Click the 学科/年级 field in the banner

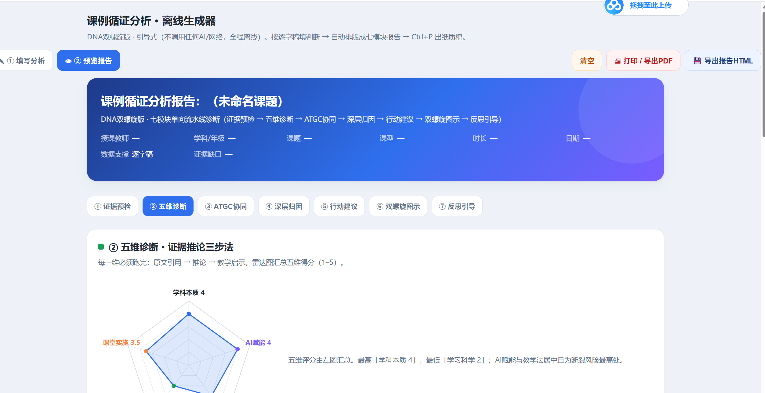pos(215,138)
